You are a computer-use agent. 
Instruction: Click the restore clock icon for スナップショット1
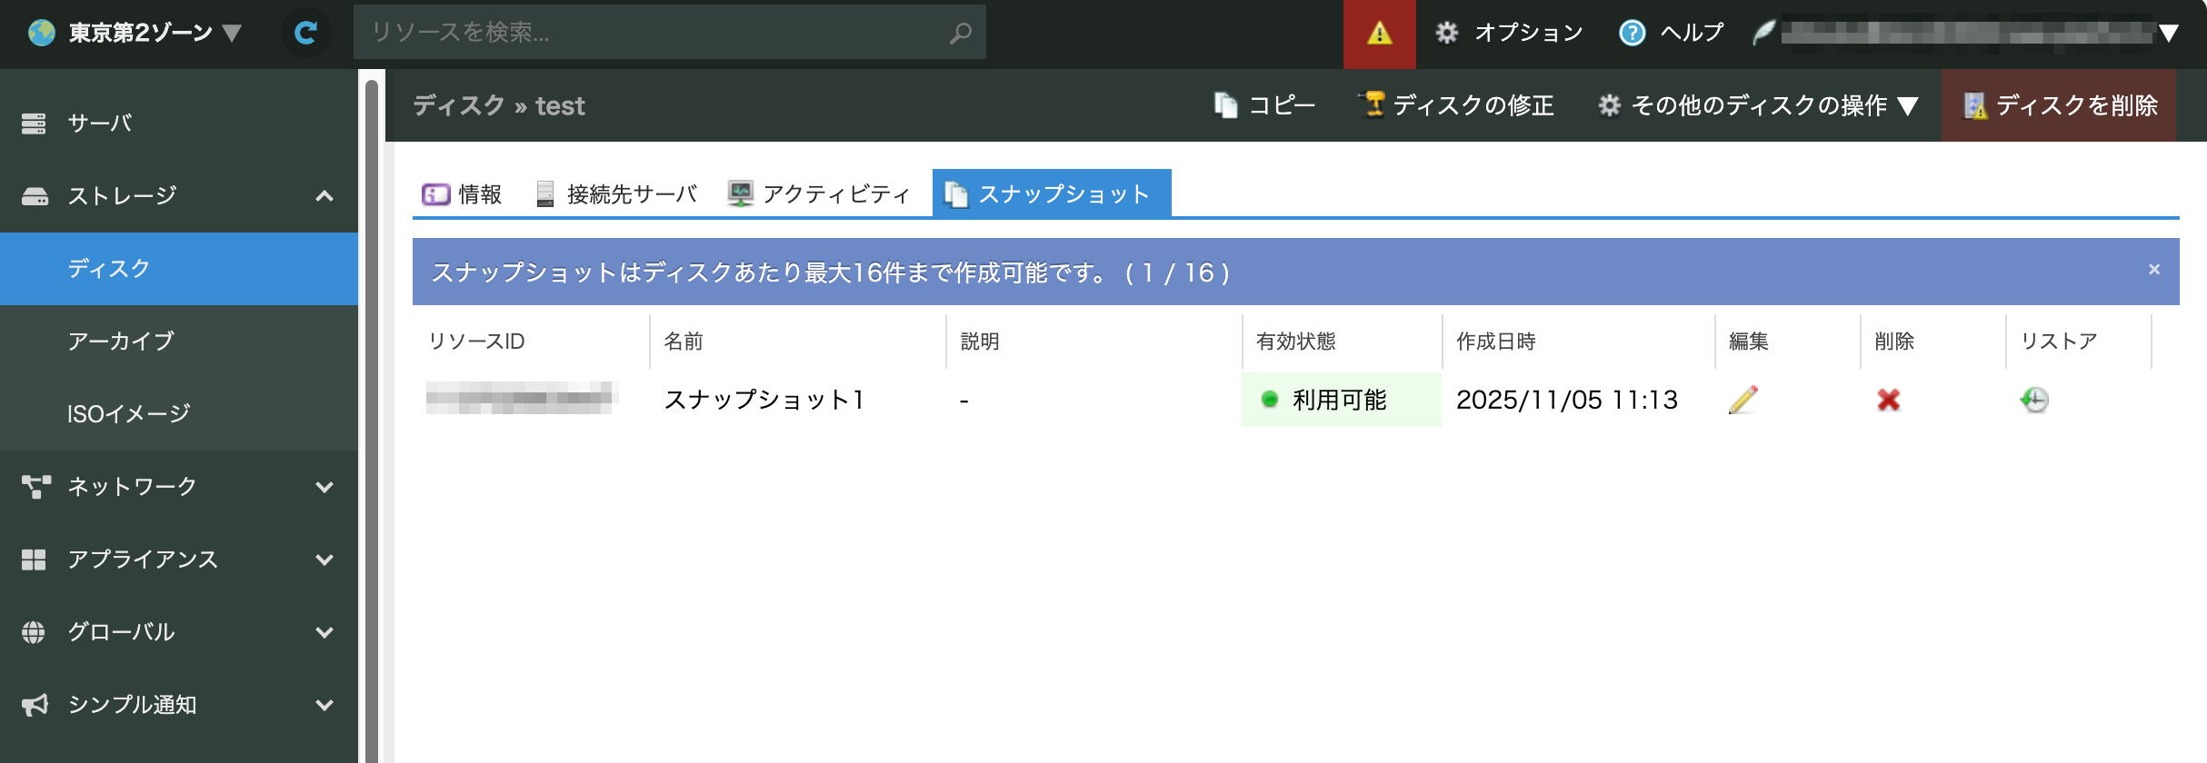pyautogui.click(x=2034, y=400)
